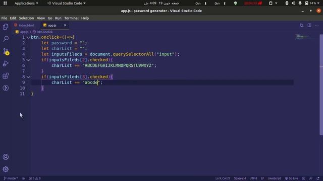Open the Extensions view
The height and width of the screenshot is (181, 323).
click(6, 76)
